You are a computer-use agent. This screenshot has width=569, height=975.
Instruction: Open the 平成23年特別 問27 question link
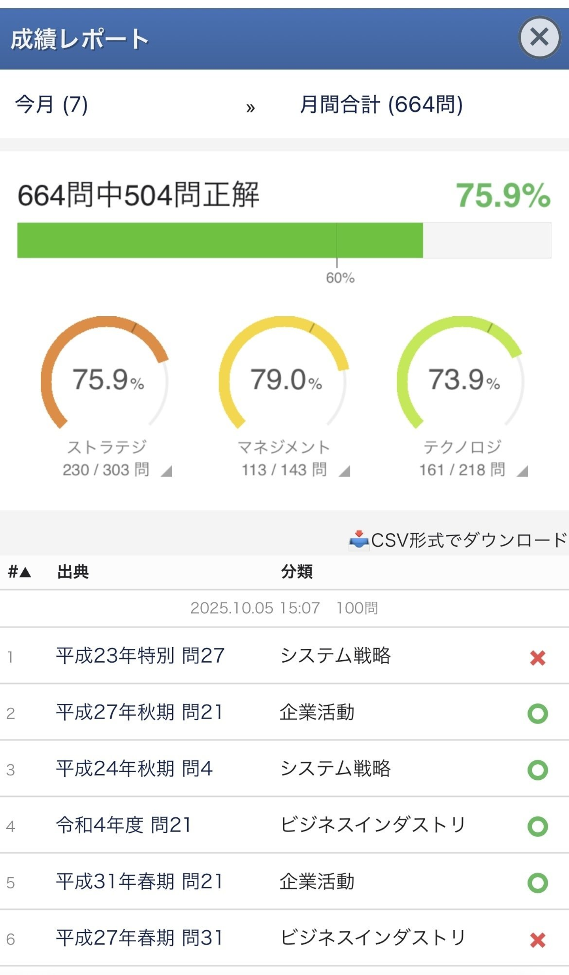[x=140, y=656]
